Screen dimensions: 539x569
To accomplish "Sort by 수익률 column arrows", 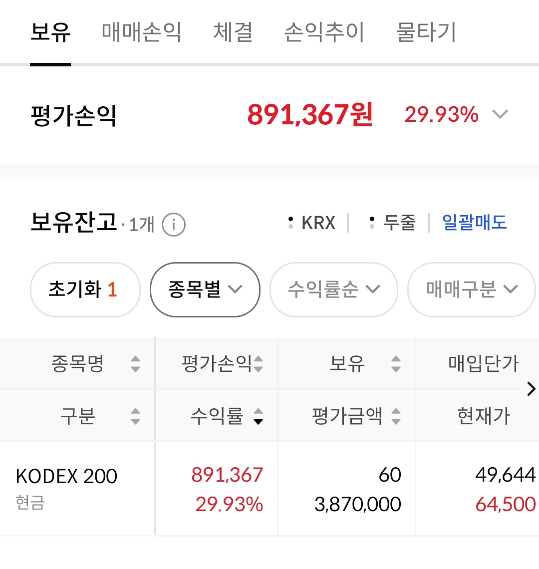I will tap(258, 416).
